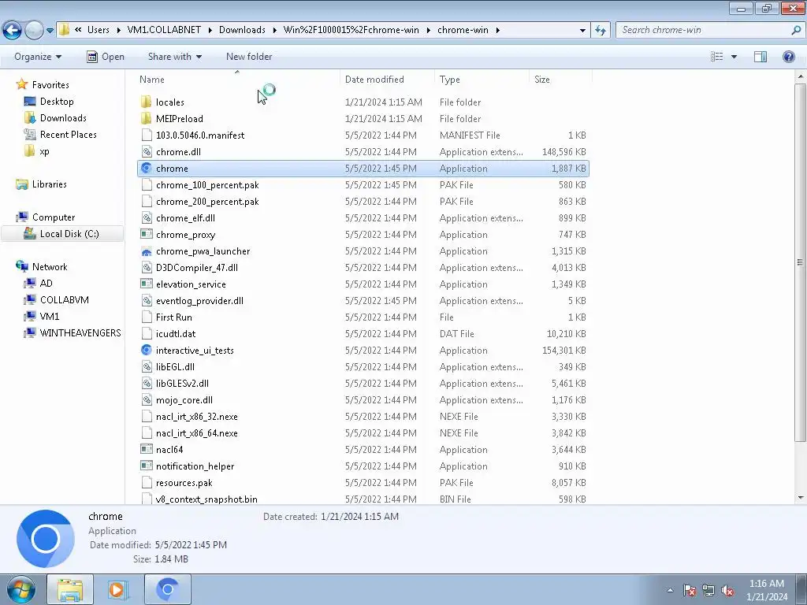
Task: Click the Change your view icon
Action: pos(717,57)
